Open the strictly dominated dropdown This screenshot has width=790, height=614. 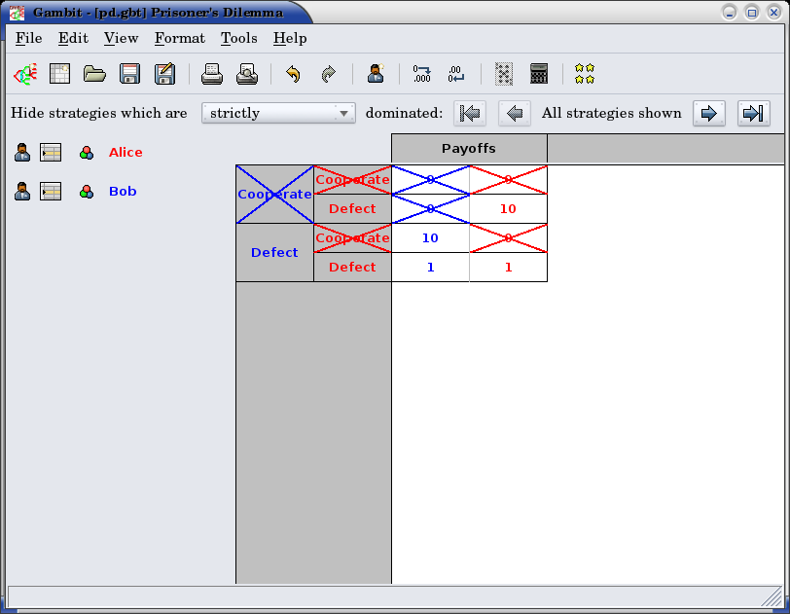(x=278, y=113)
